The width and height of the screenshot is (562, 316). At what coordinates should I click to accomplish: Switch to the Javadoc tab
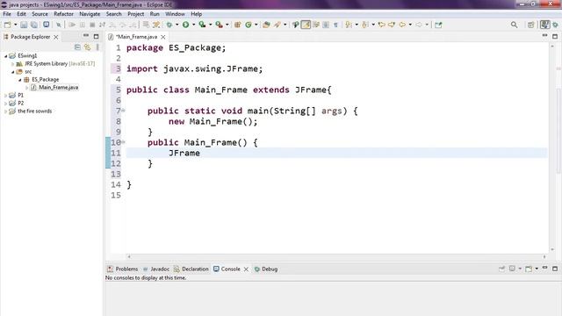(x=156, y=269)
